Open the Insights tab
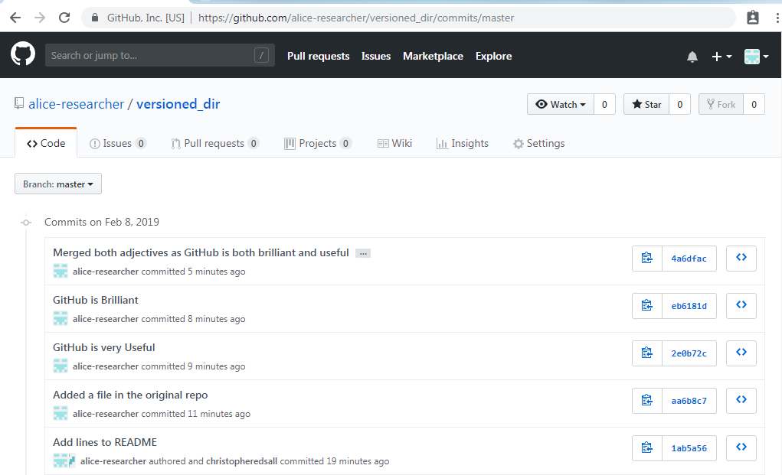This screenshot has height=475, width=782. (463, 143)
